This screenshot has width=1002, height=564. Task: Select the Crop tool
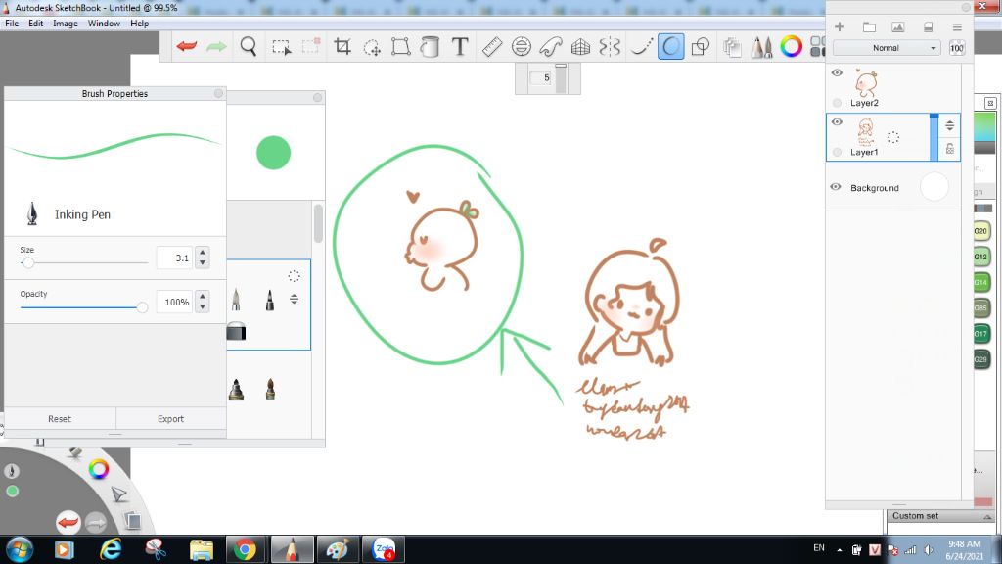tap(342, 47)
